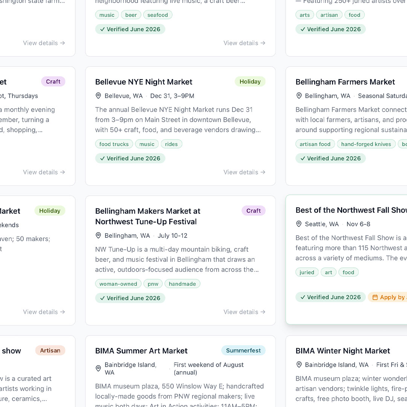Click Verified June 2026 on the arts artisan card
This screenshot has height=407, width=407.
[330, 29]
